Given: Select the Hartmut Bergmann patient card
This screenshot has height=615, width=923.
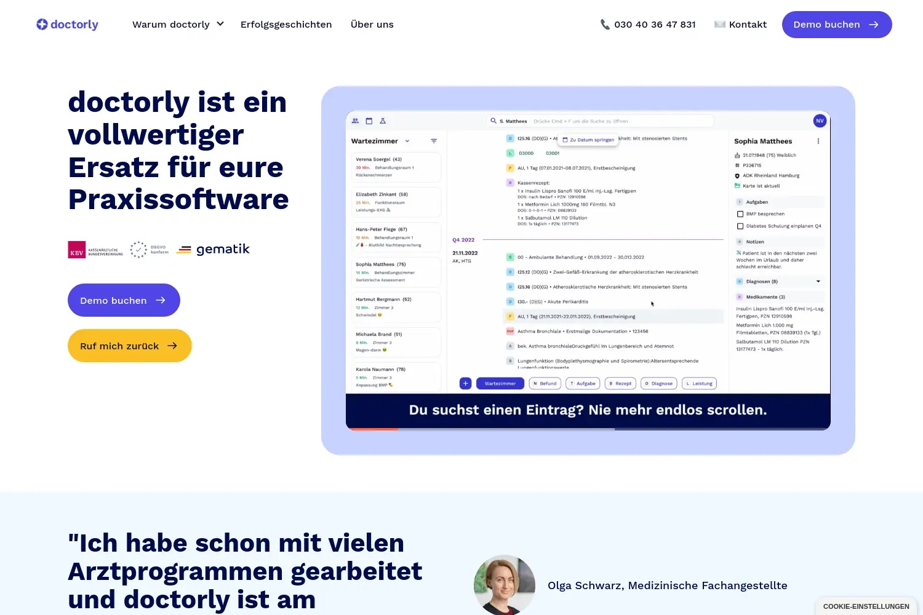Looking at the screenshot, I should tap(397, 307).
